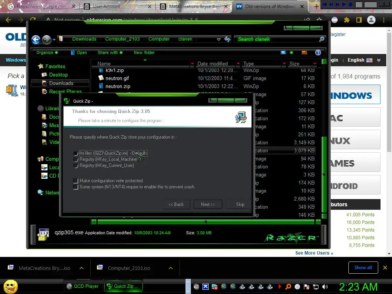This screenshot has height=294, width=392.
Task: Open Size column filter arrow
Action: click(315, 64)
